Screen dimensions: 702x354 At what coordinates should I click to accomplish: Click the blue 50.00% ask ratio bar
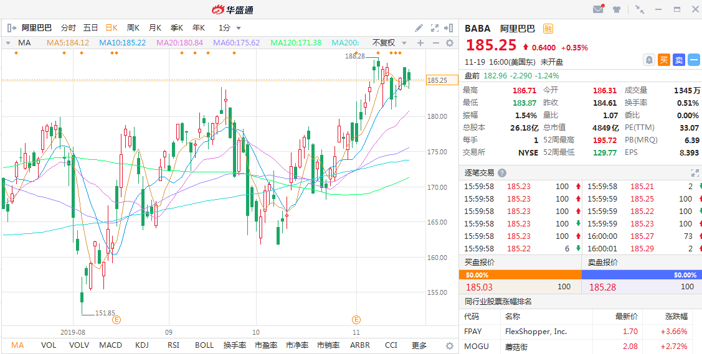click(x=642, y=275)
